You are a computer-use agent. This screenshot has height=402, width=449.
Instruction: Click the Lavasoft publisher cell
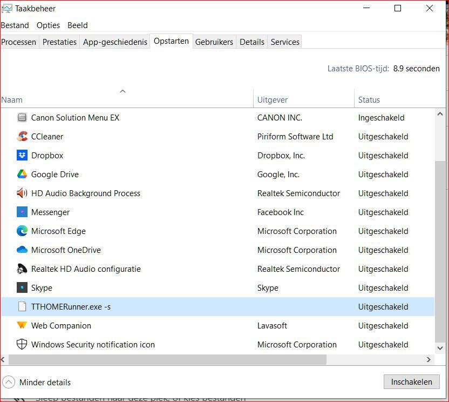pos(272,325)
